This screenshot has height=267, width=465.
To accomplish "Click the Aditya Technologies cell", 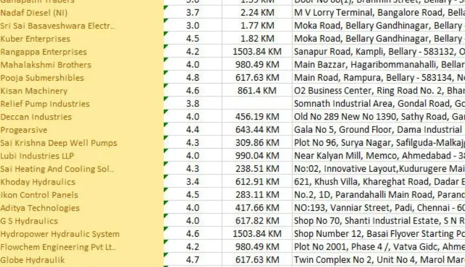I will point(81,208).
